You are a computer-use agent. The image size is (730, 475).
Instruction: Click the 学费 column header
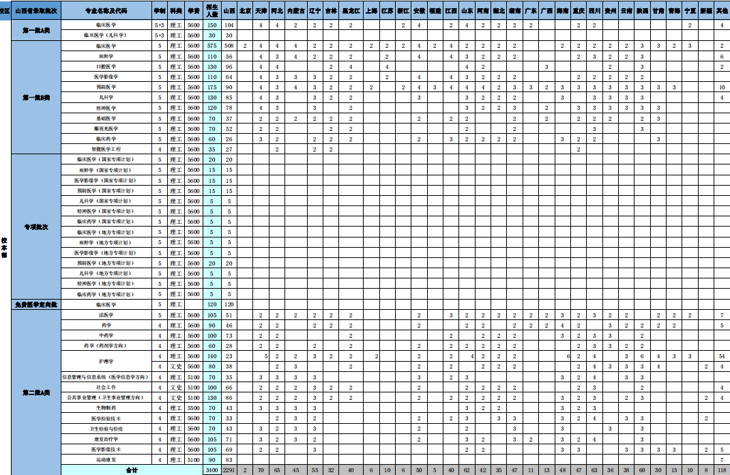[193, 12]
